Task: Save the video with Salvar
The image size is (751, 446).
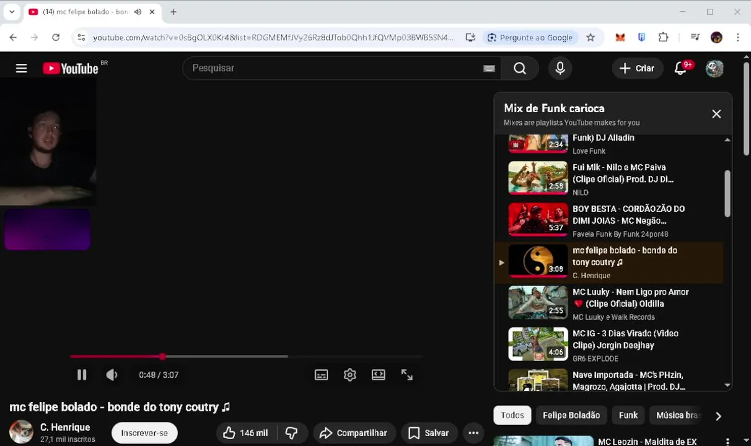Action: 429,433
